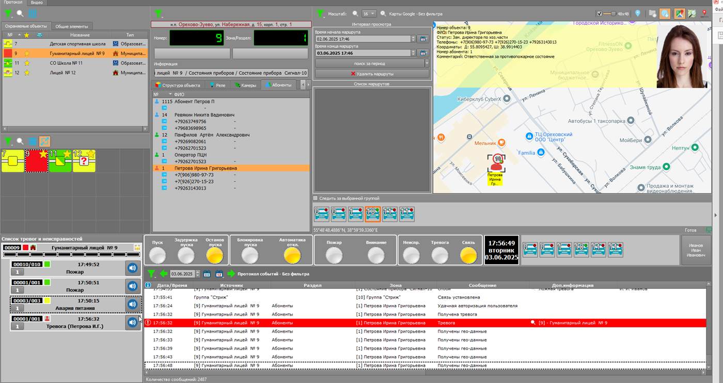Toggle the checkbox beside the 48x48 size slider
Image resolution: width=723 pixels, height=383 pixels.
[x=599, y=14]
